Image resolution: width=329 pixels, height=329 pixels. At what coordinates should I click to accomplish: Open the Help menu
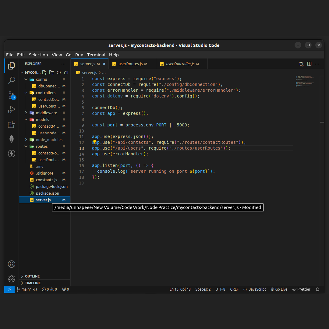coord(114,55)
